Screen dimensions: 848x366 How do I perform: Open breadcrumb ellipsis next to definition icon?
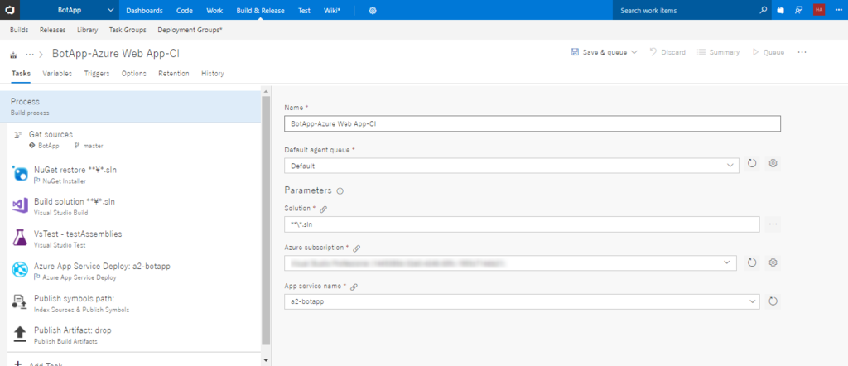[x=30, y=54]
